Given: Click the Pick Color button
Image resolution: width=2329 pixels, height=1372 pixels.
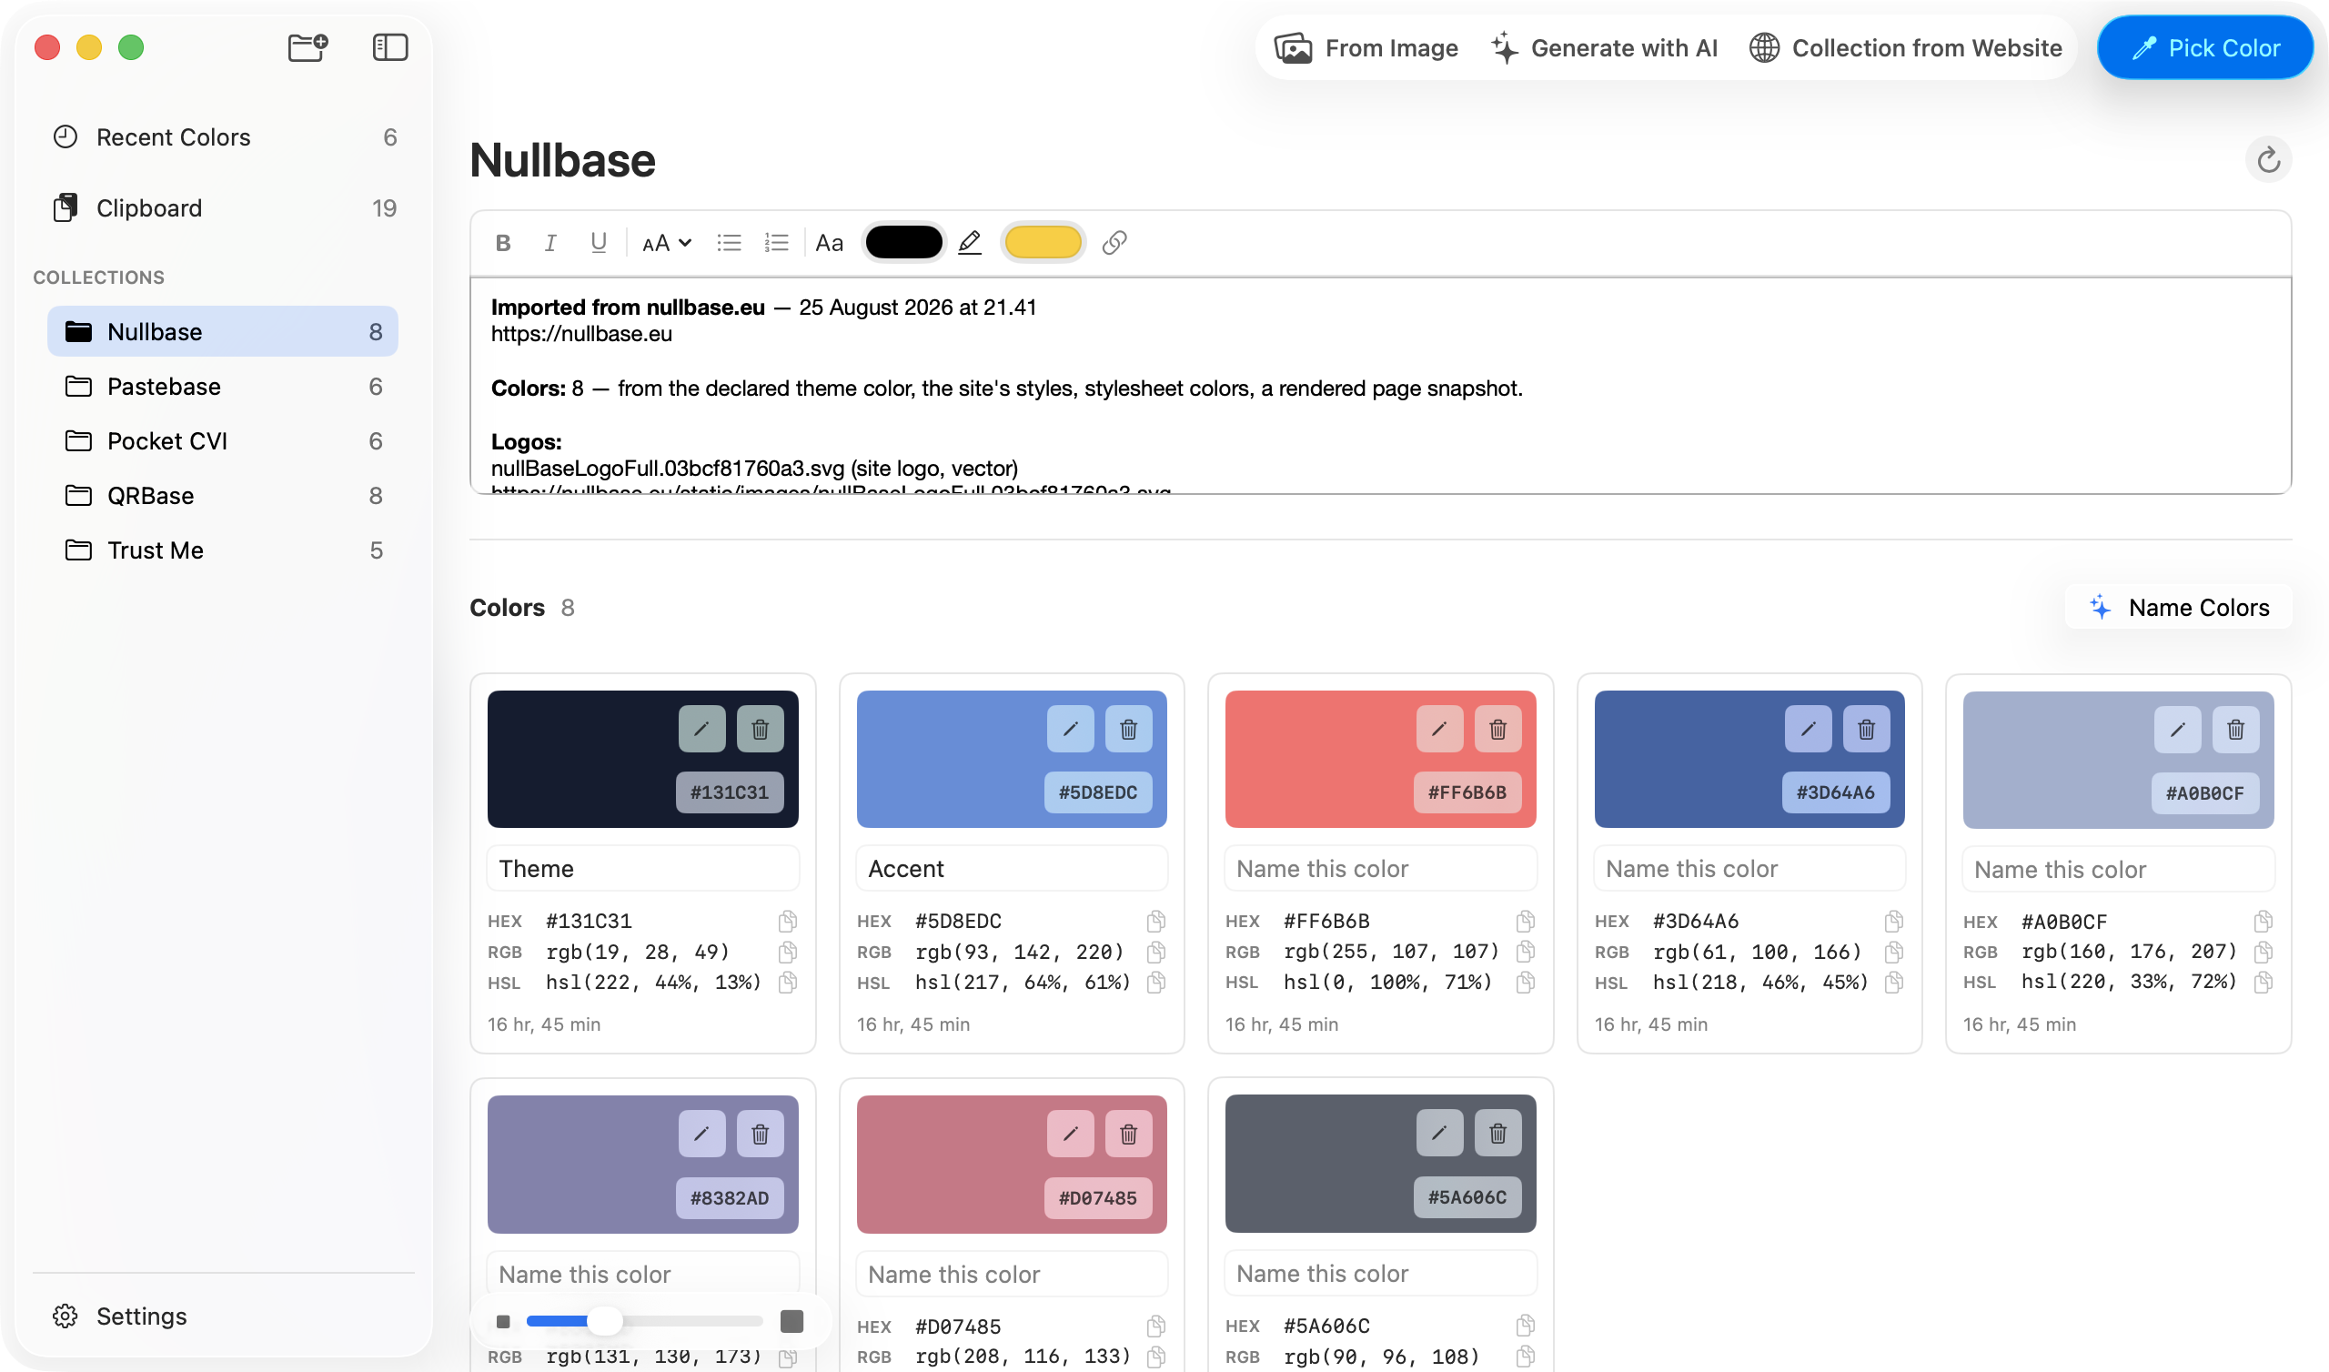Looking at the screenshot, I should (x=2205, y=48).
